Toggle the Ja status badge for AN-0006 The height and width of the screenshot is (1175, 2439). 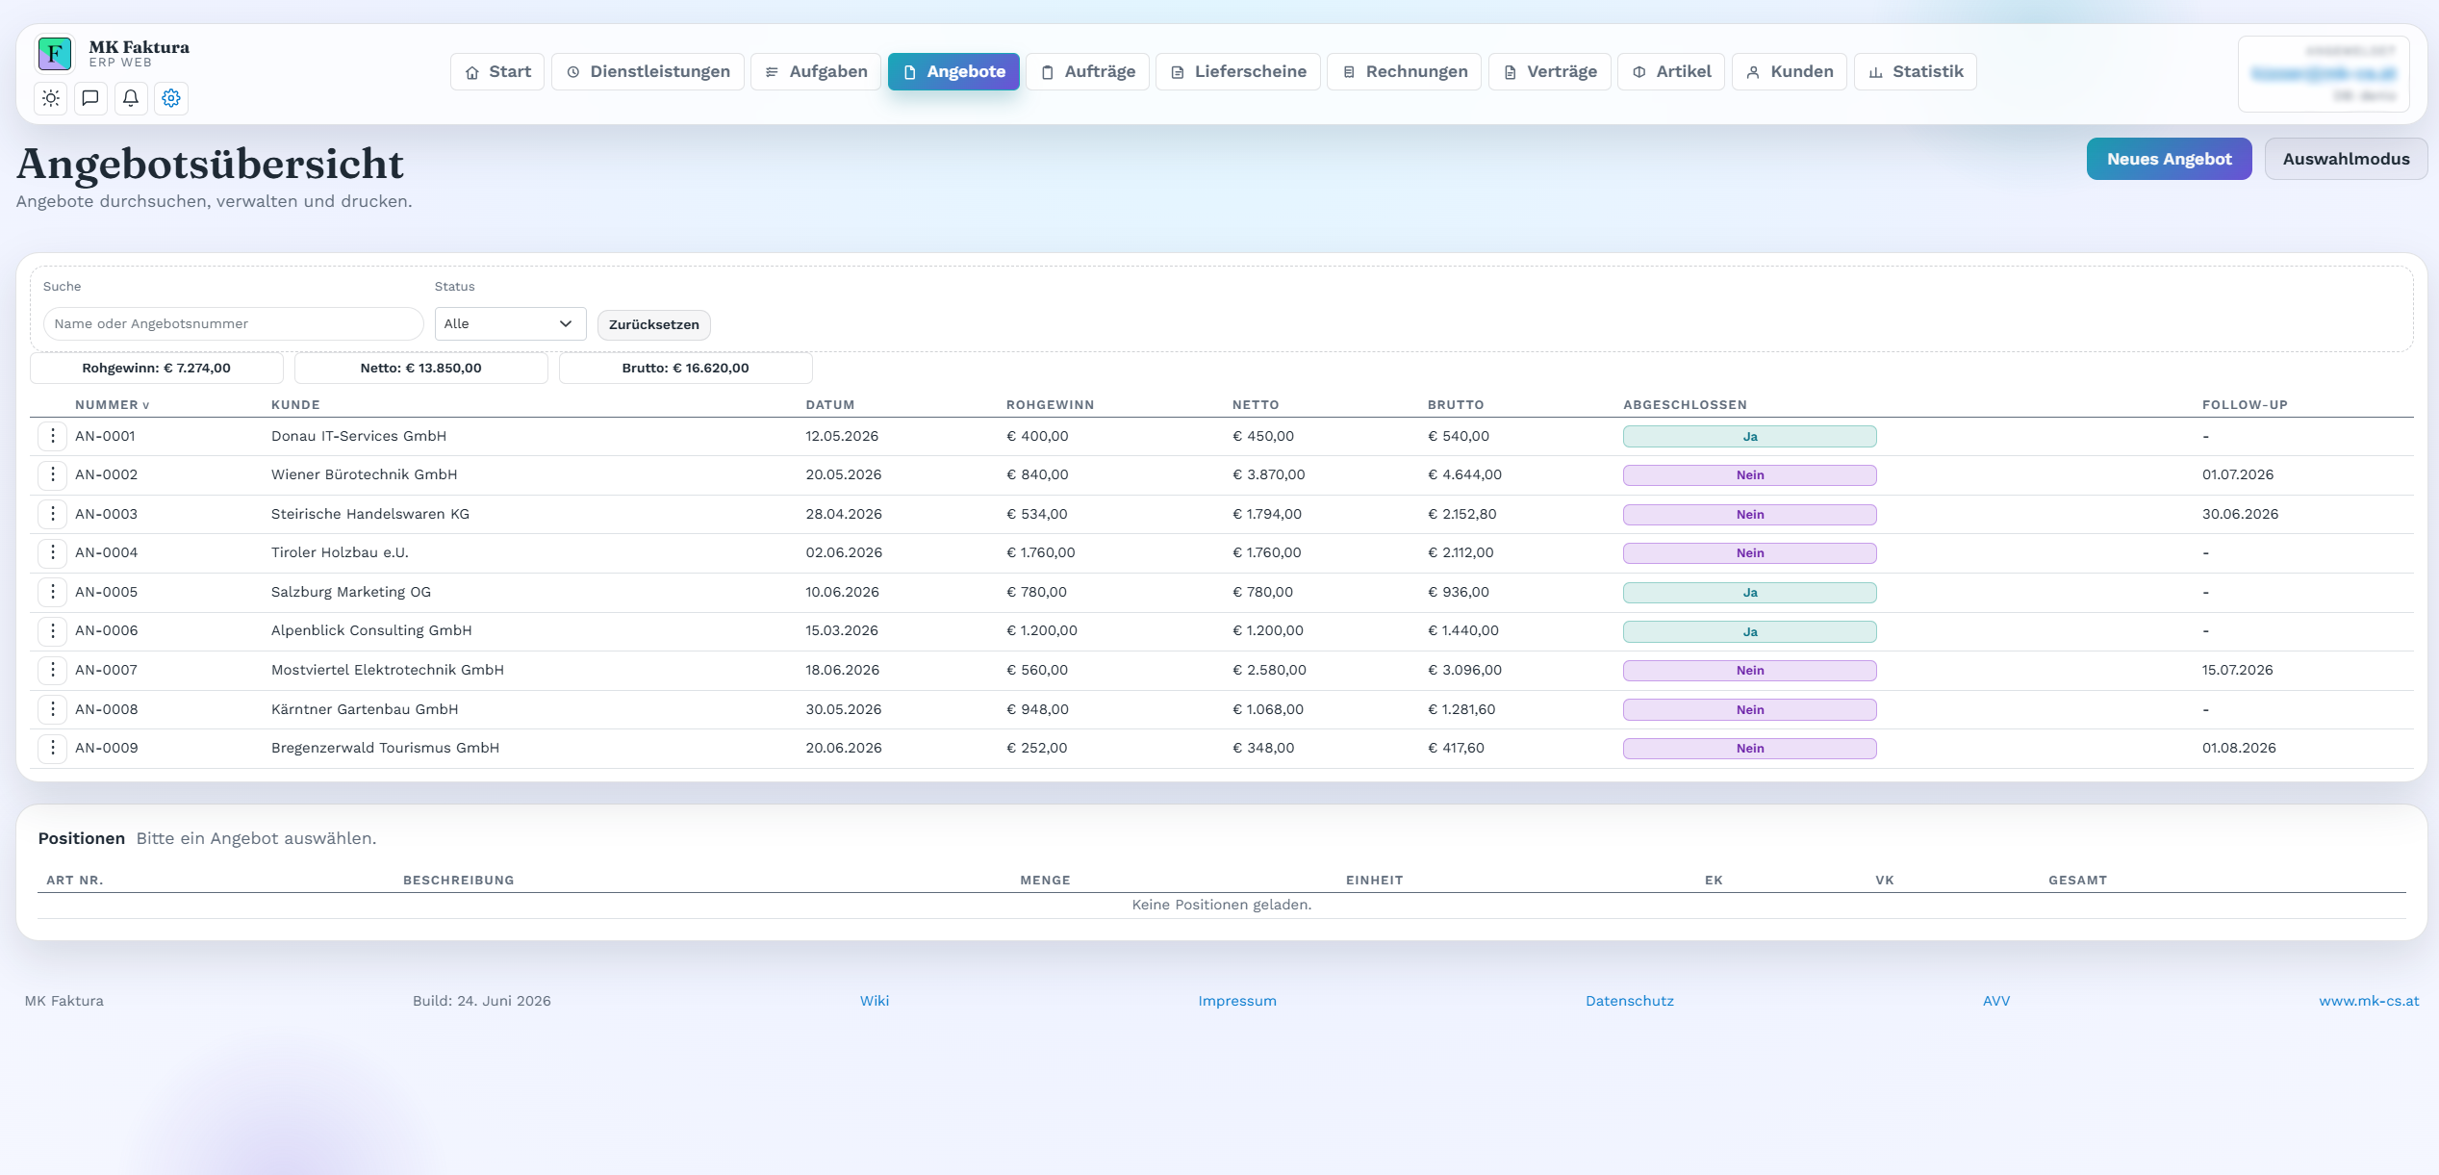coord(1750,631)
